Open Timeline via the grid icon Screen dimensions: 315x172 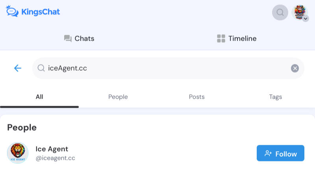pos(221,38)
